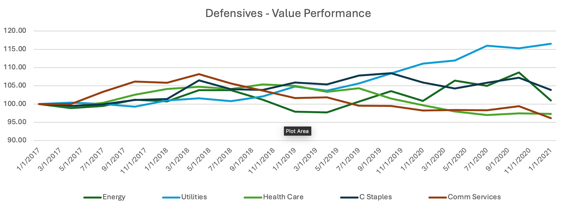This screenshot has width=577, height=221.
Task: Select the brown Comm Services legend swatch
Action: (x=438, y=198)
